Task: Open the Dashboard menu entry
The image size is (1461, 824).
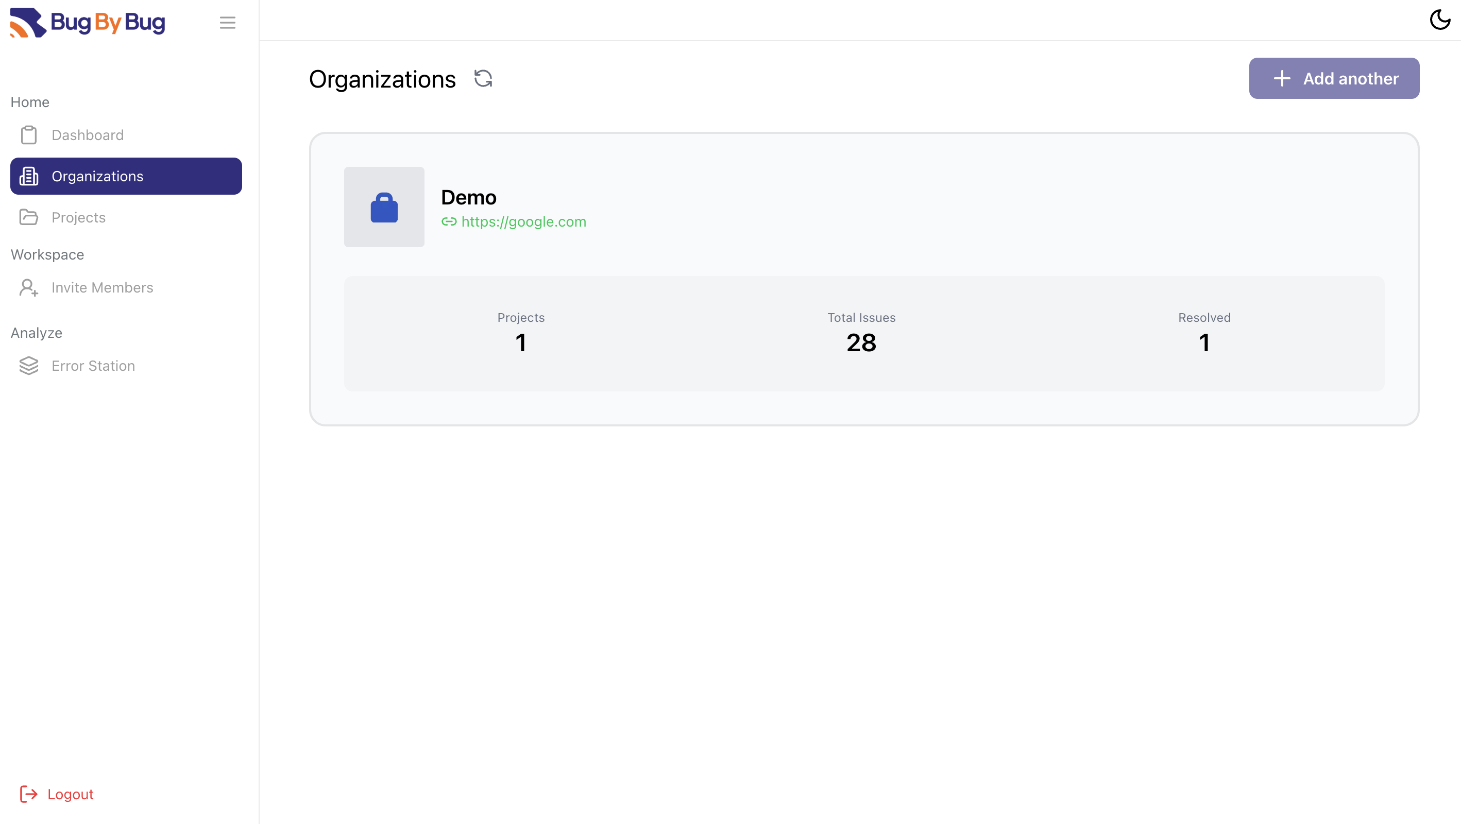Action: click(x=88, y=135)
